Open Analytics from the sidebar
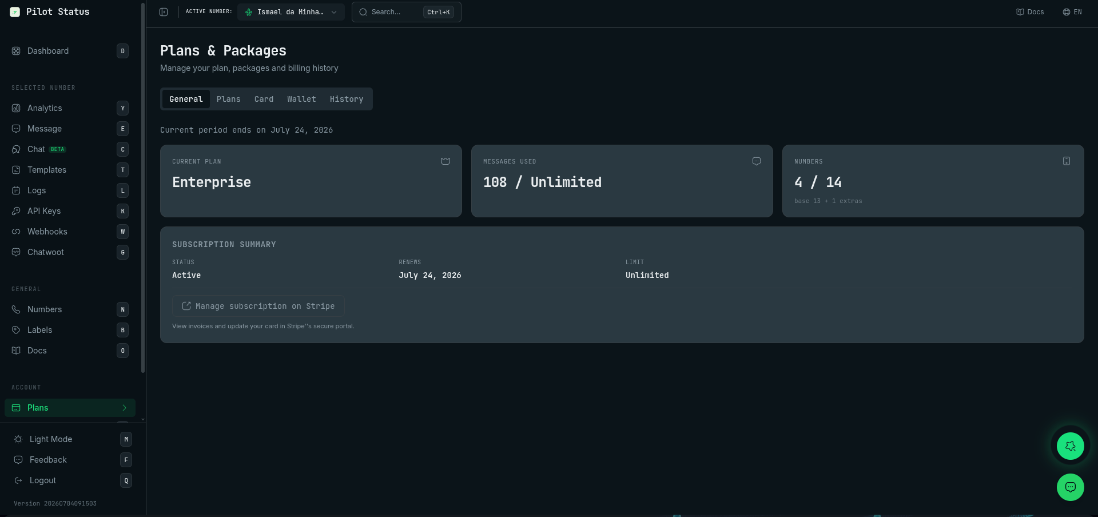Viewport: 1098px width, 517px height. tap(70, 108)
